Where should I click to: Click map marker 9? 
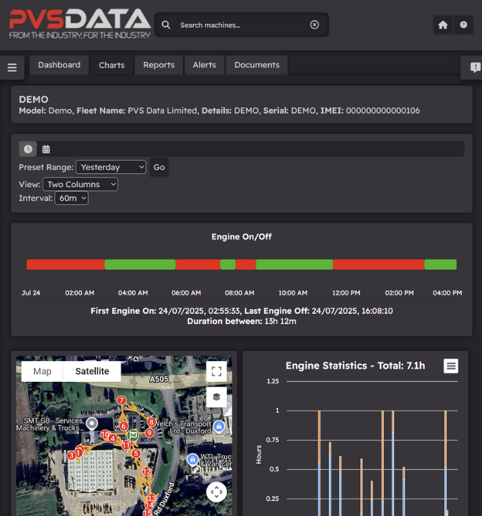click(149, 433)
